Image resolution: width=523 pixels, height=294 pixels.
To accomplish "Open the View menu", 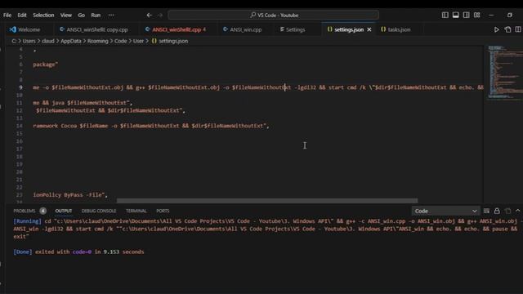I will 65,15.
